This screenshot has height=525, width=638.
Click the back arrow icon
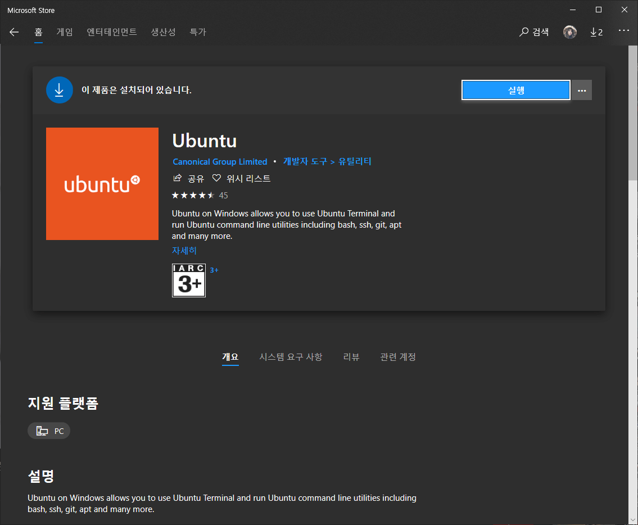pos(14,32)
